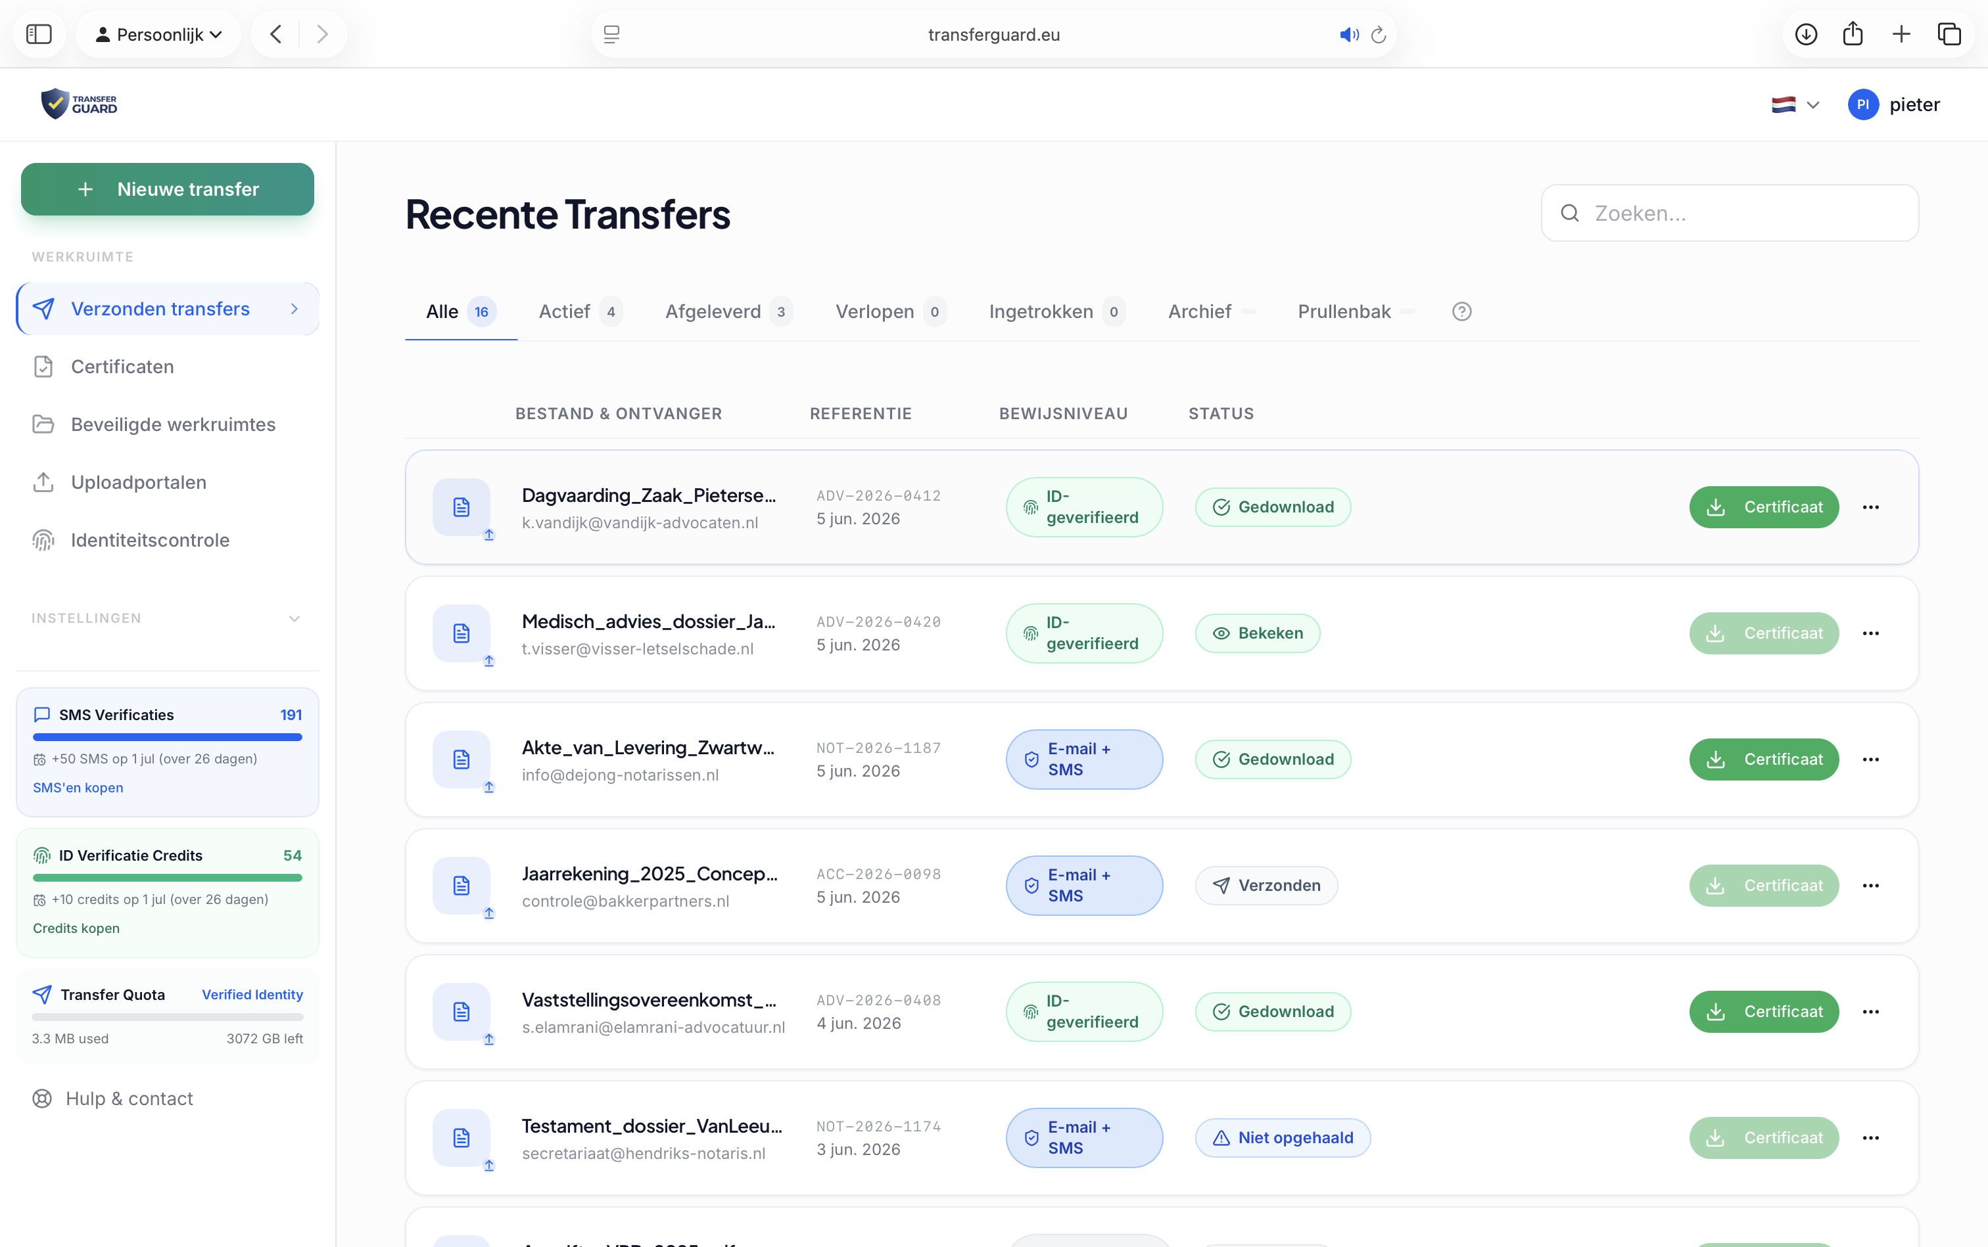Click the Nieuwe transfer button
Viewport: 1988px width, 1247px height.
coord(168,189)
